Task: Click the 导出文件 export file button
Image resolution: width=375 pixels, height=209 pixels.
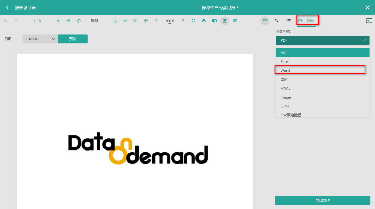Action: click(323, 200)
